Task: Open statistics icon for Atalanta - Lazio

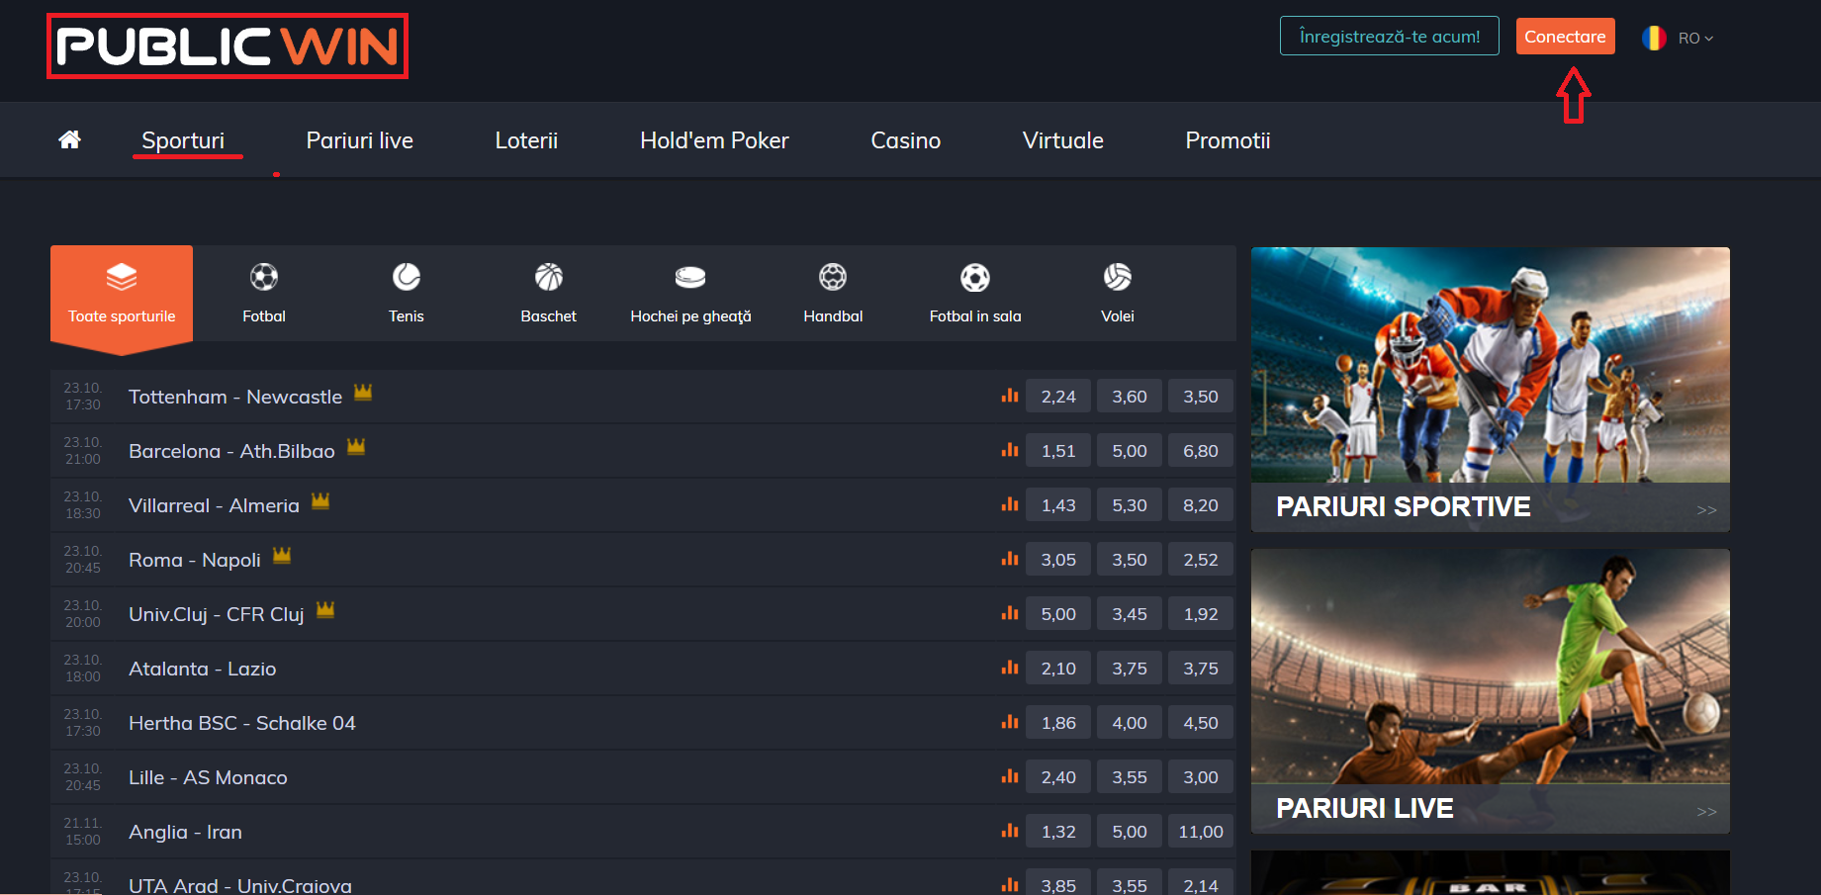Action: [1010, 668]
